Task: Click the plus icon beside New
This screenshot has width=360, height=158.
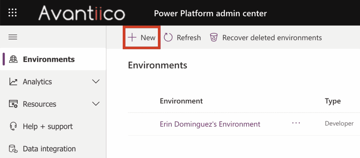Action: [132, 37]
